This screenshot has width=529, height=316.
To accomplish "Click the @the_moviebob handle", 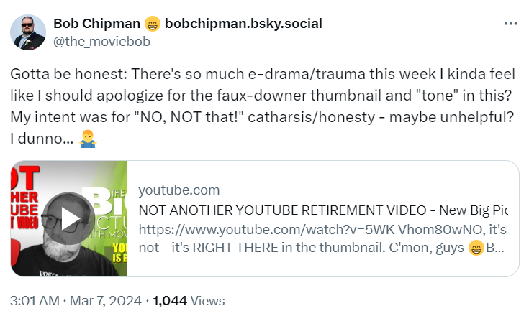I will [101, 40].
